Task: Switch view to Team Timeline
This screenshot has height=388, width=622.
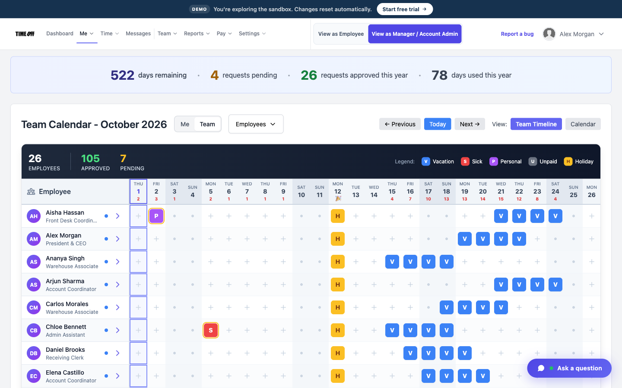Action: pyautogui.click(x=536, y=124)
